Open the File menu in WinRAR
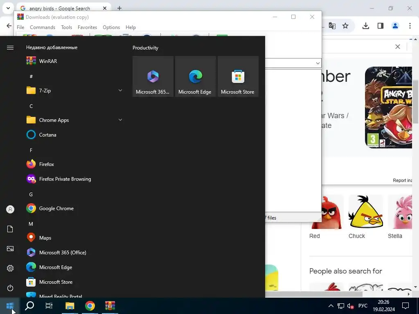The width and height of the screenshot is (419, 314). (x=20, y=27)
